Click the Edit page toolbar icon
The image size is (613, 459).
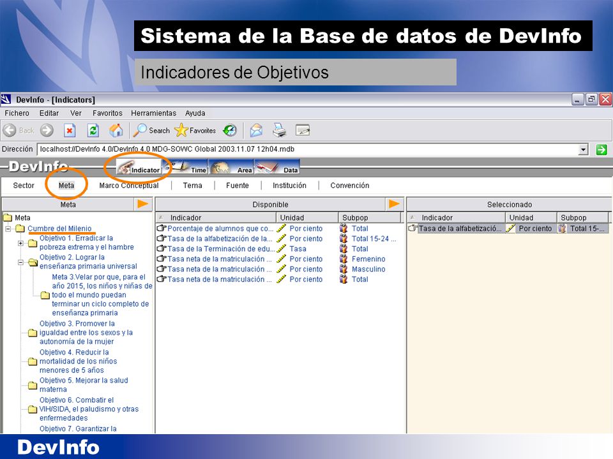click(x=303, y=130)
